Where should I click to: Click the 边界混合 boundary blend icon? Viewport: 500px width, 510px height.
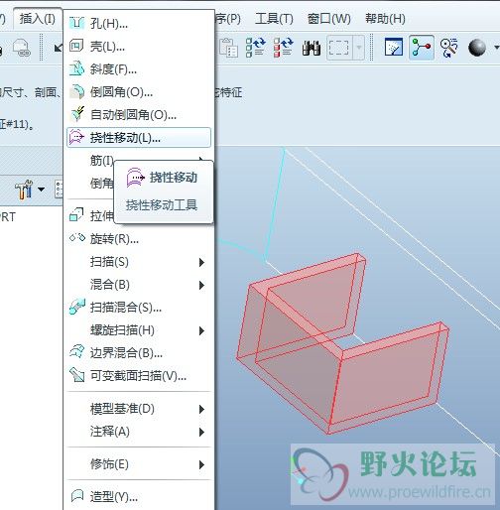77,352
